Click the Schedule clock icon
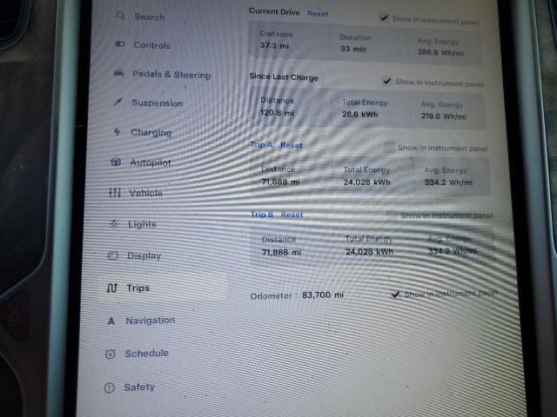The image size is (557, 417). (110, 354)
